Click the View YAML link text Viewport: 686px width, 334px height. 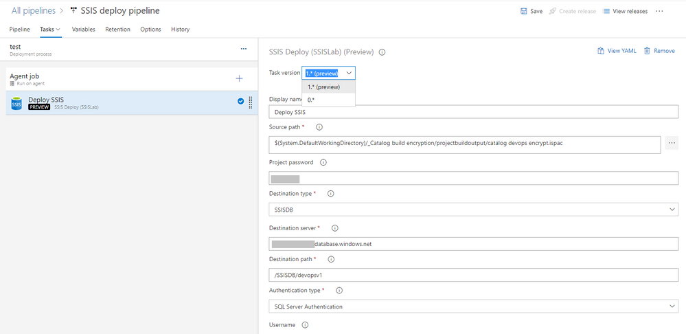point(621,51)
